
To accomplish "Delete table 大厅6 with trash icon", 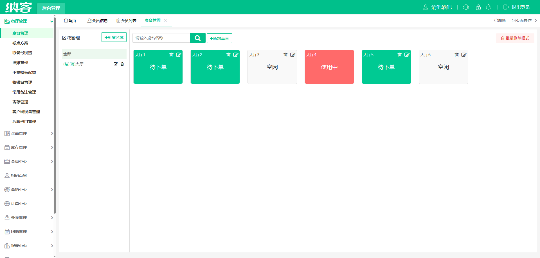I will (457, 55).
